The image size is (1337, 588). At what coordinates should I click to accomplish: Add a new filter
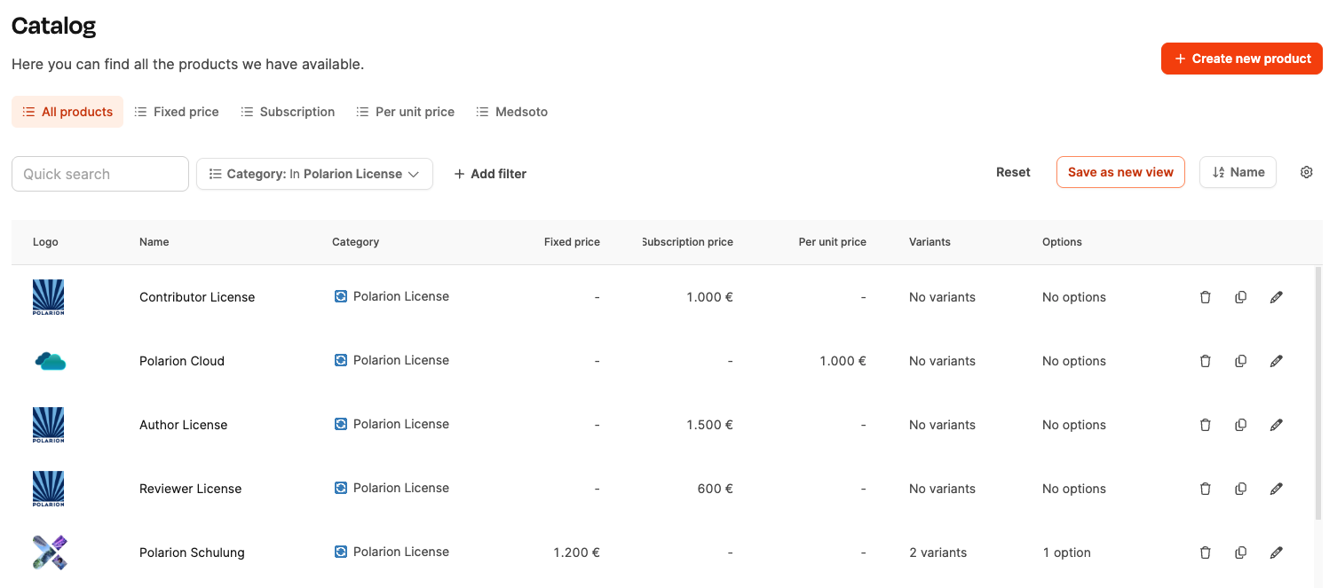[490, 174]
